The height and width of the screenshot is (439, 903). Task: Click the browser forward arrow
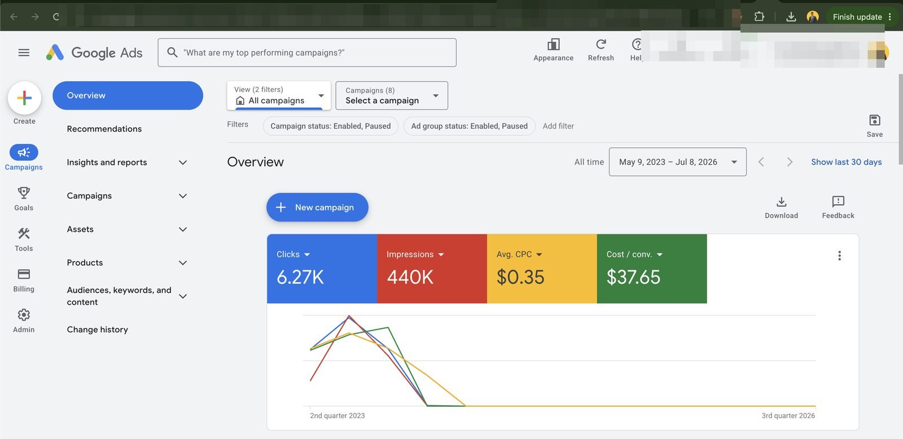point(35,16)
